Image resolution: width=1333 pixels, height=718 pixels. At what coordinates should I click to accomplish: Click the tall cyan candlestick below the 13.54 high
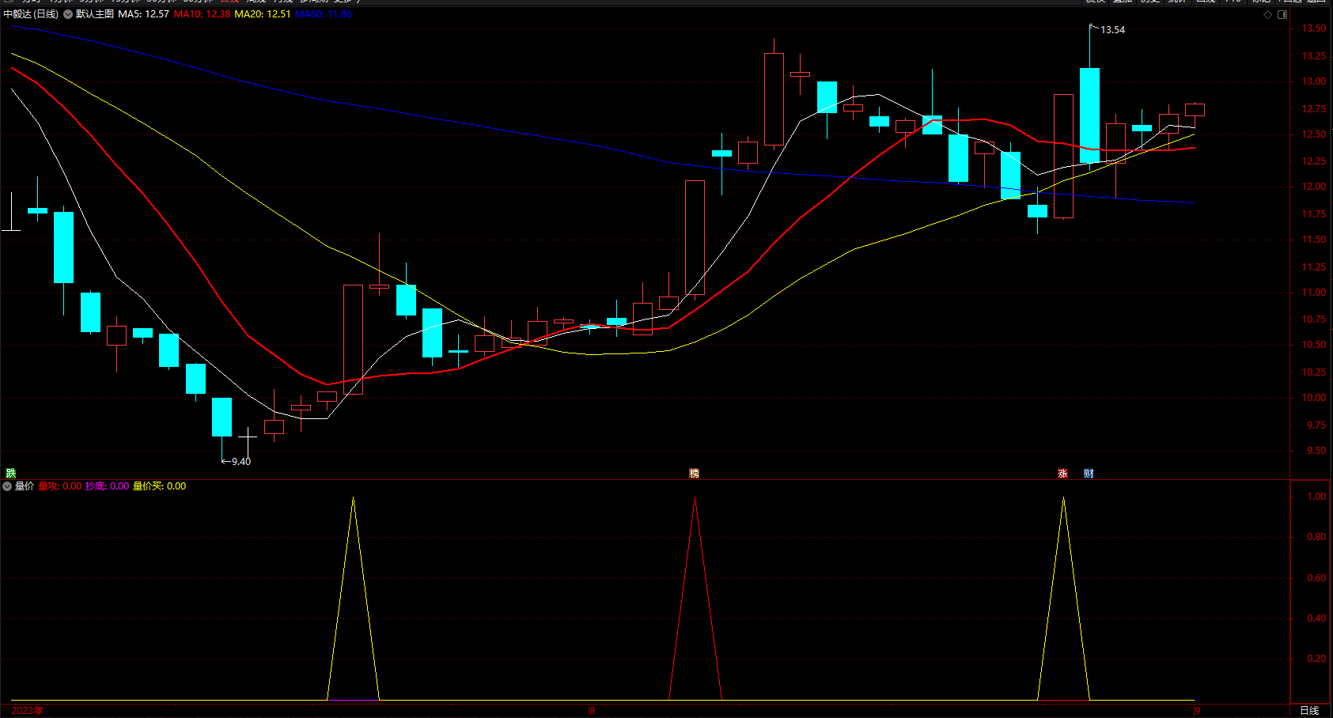(x=1089, y=115)
